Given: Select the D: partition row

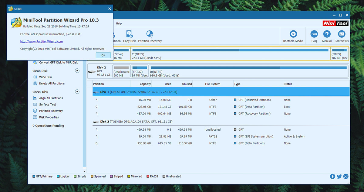Looking at the screenshot, I should tap(221, 143).
